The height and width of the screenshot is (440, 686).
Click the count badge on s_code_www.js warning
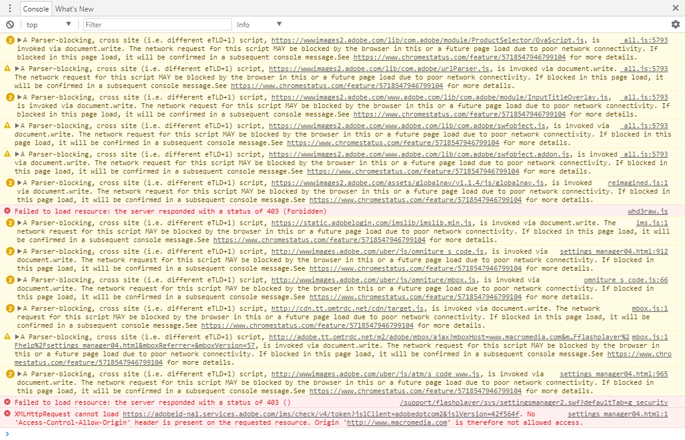[x=10, y=374]
